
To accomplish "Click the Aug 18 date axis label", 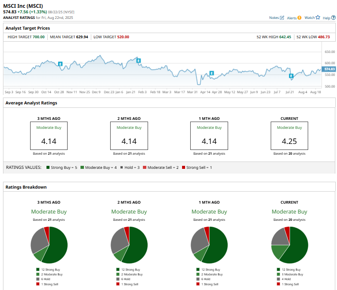I will coord(315,92).
